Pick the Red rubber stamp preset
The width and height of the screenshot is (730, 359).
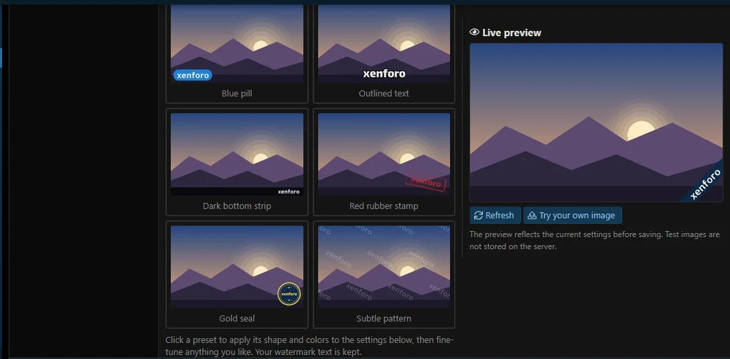click(384, 162)
